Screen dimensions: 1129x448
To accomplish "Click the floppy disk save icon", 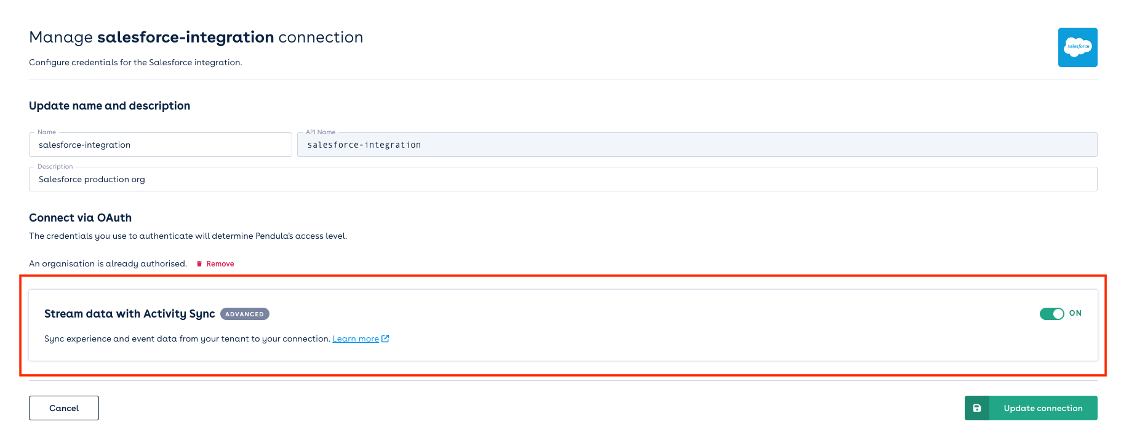I will [977, 408].
